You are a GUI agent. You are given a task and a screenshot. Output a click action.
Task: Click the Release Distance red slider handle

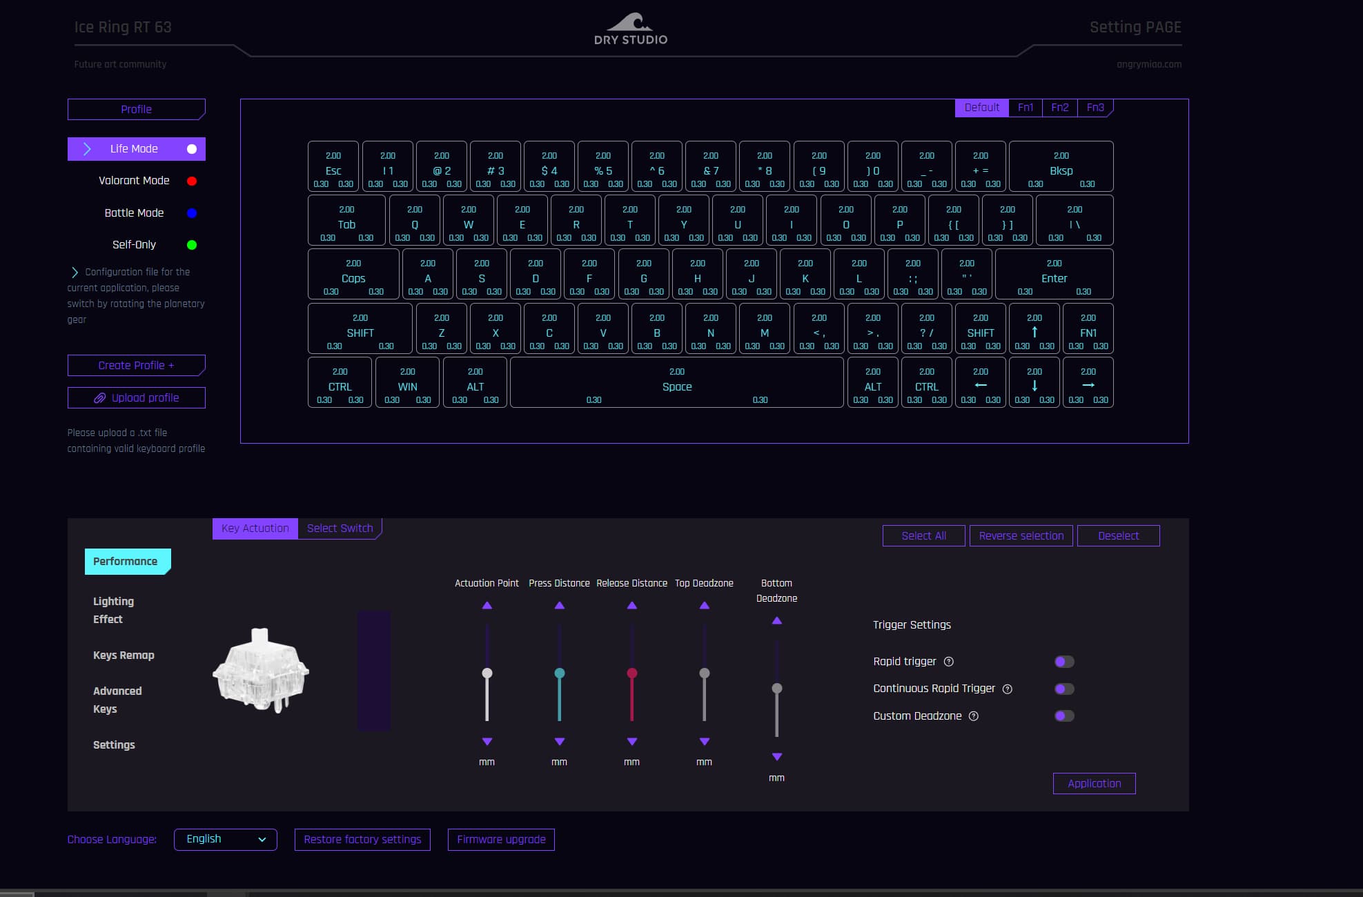click(632, 673)
